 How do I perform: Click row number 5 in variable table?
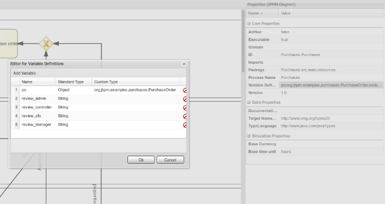pyautogui.click(x=16, y=125)
